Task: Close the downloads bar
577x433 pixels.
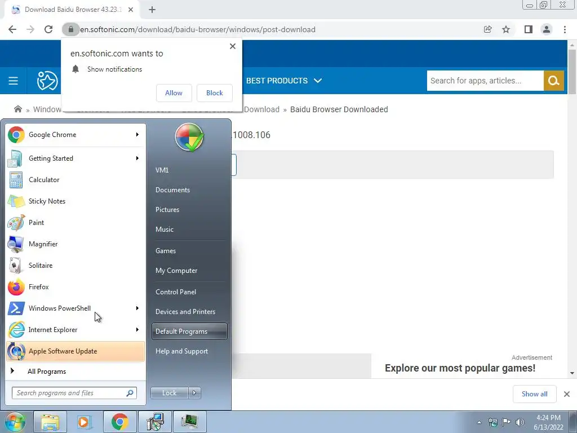Action: click(567, 394)
